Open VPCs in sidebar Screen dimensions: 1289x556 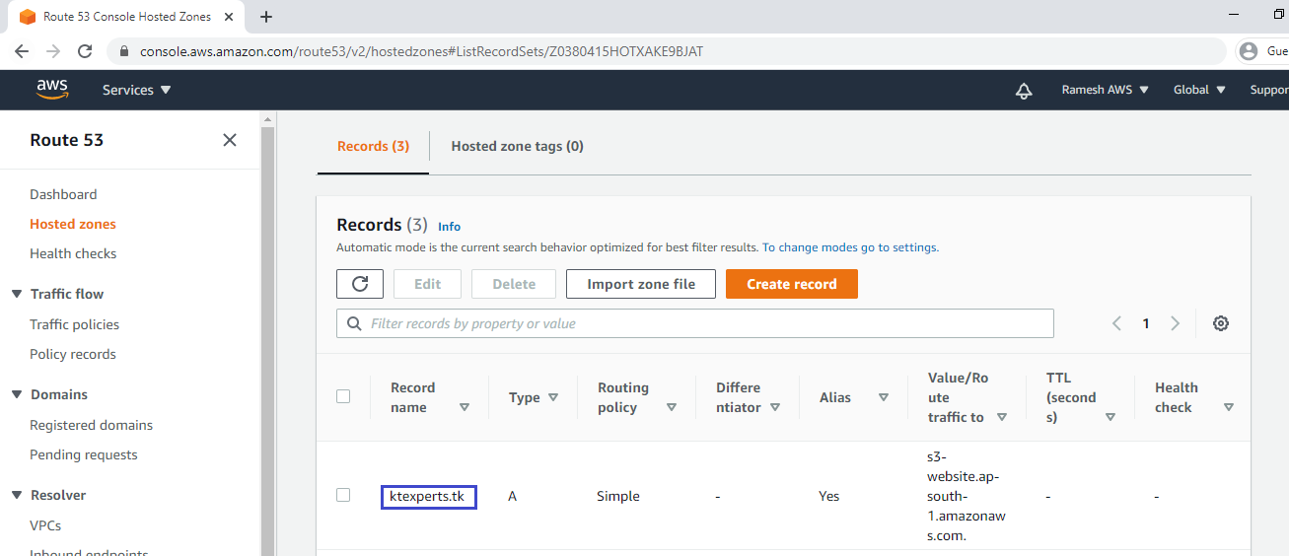[x=45, y=525]
